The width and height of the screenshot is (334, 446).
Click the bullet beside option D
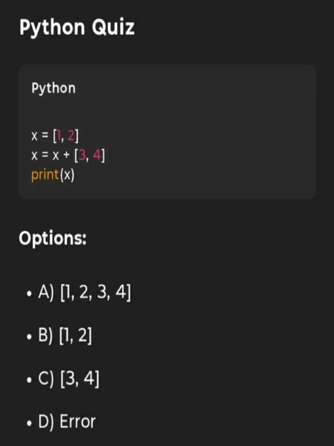point(29,423)
